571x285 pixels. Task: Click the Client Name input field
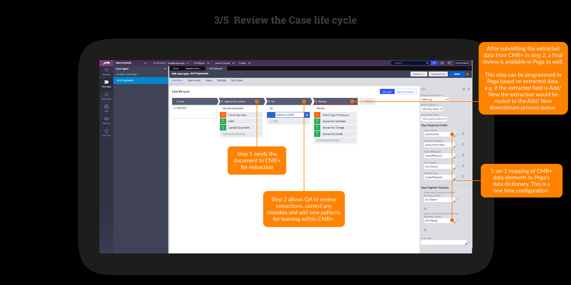(x=438, y=134)
